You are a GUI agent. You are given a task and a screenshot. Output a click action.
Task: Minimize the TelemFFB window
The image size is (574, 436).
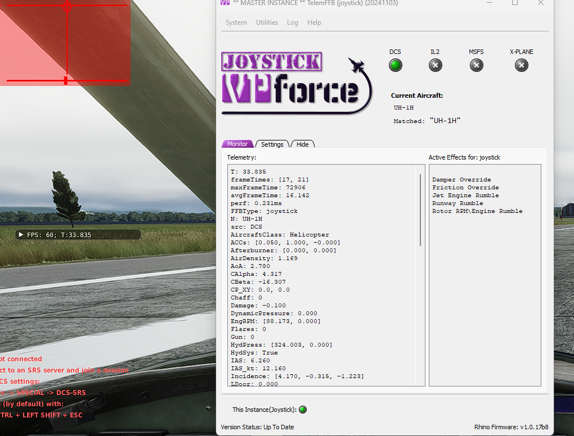click(x=490, y=3)
